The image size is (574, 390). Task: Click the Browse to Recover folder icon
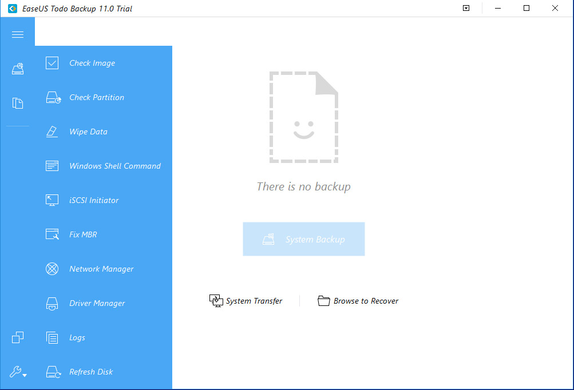pos(323,301)
